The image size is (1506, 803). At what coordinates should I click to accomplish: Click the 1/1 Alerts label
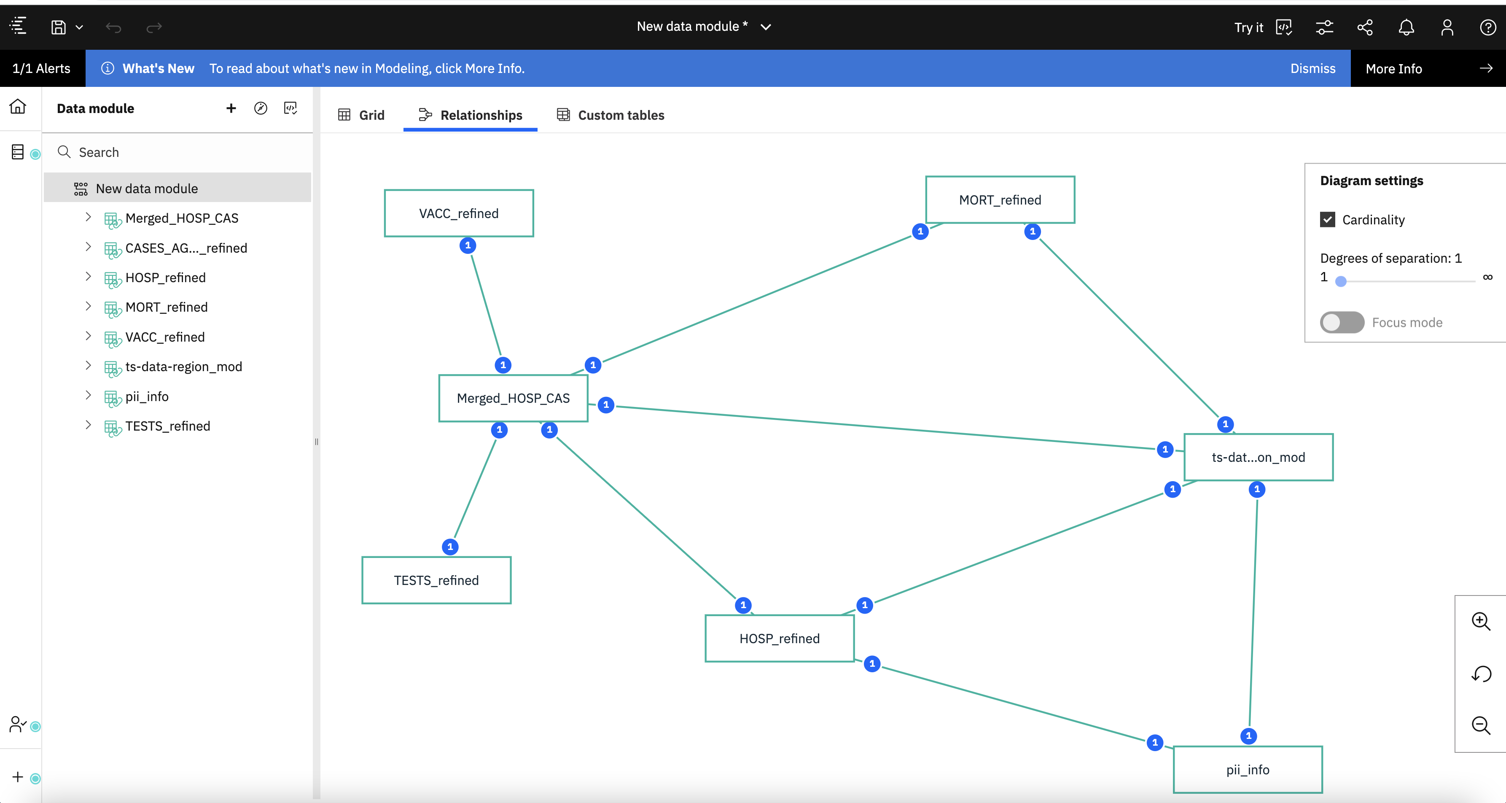coord(41,68)
